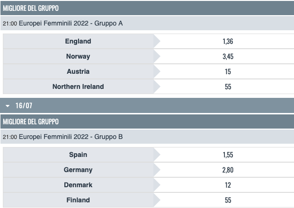Screen dimensions: 294x208
Task: Choose Germany odds 2,80
Action: pyautogui.click(x=228, y=170)
